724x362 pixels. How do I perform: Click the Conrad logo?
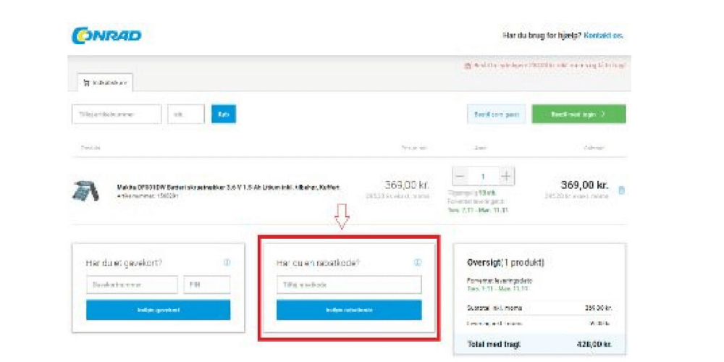coord(106,35)
